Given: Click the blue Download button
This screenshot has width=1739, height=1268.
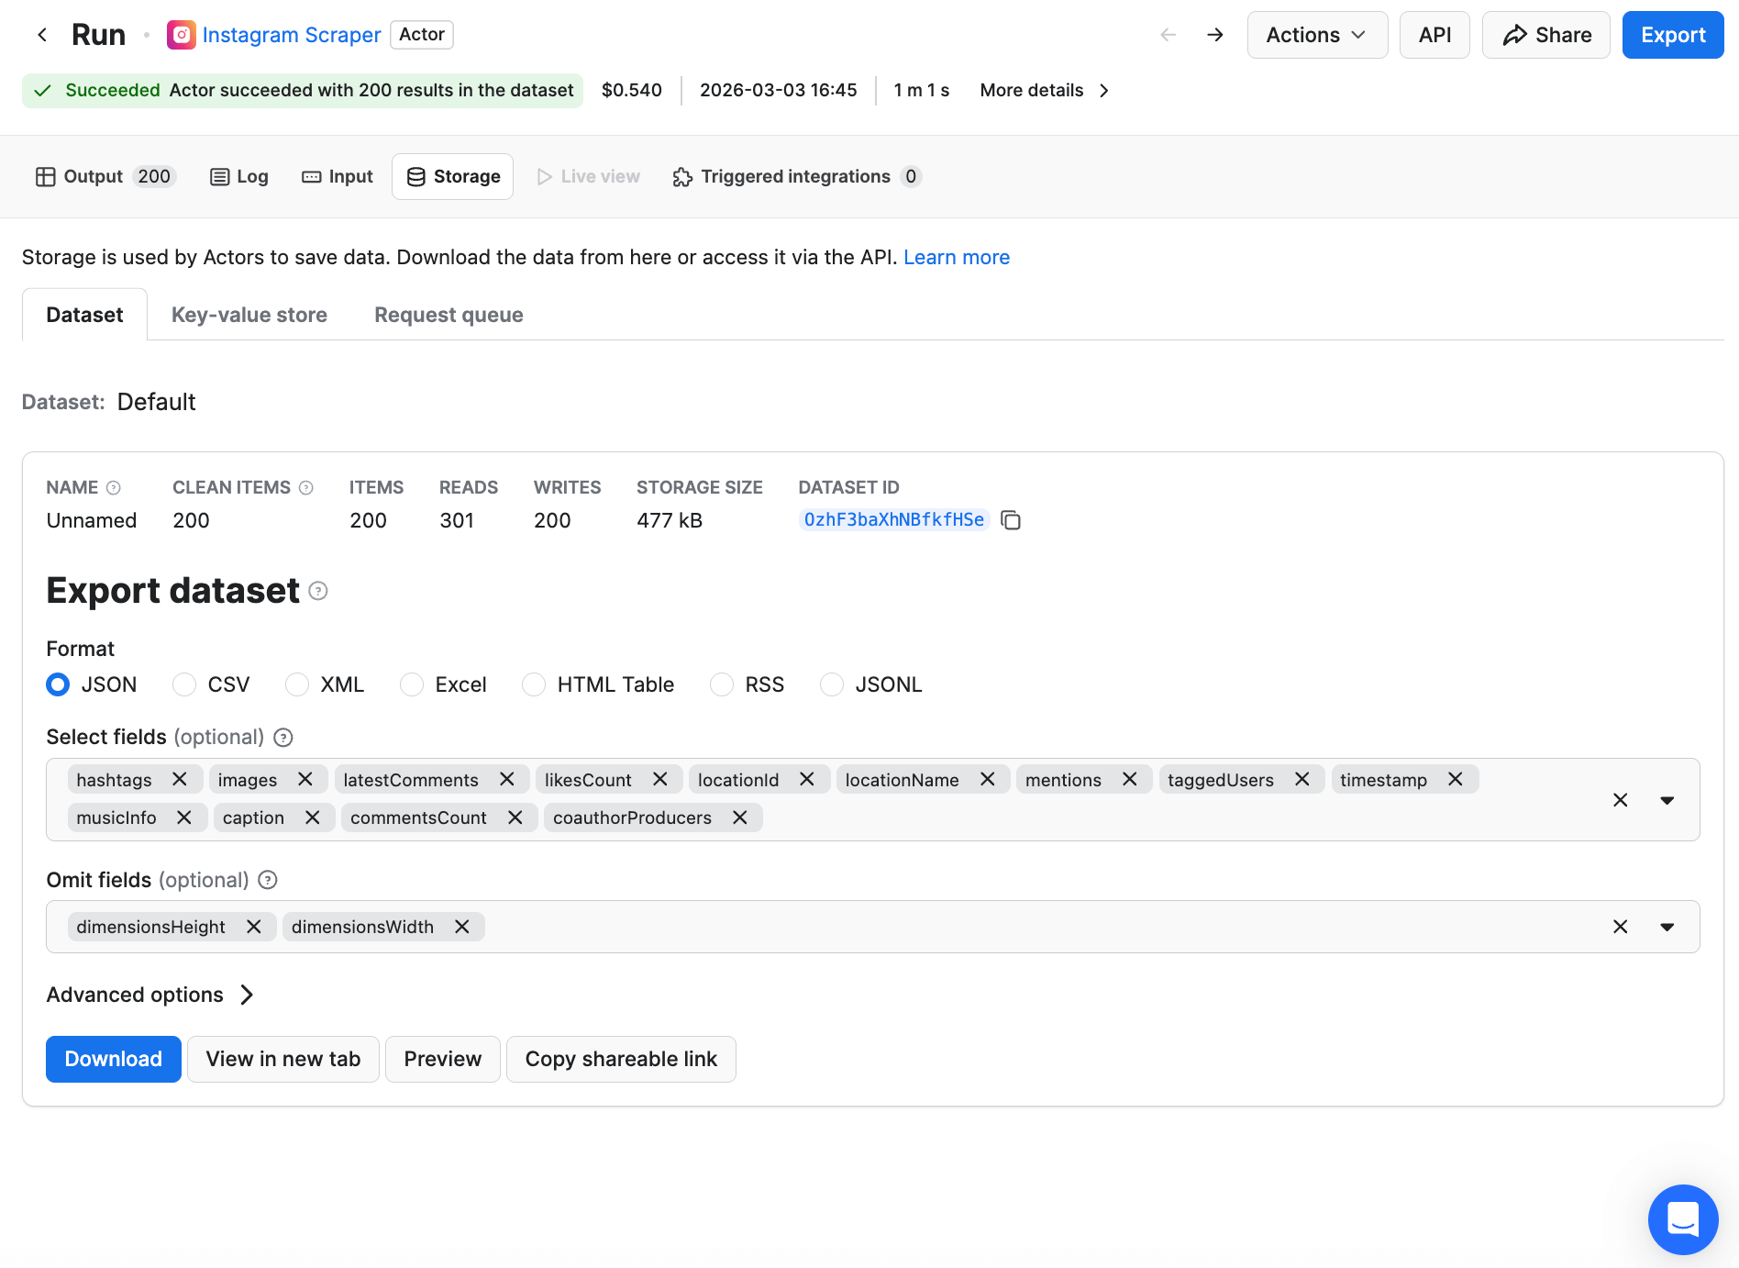Looking at the screenshot, I should click(114, 1059).
